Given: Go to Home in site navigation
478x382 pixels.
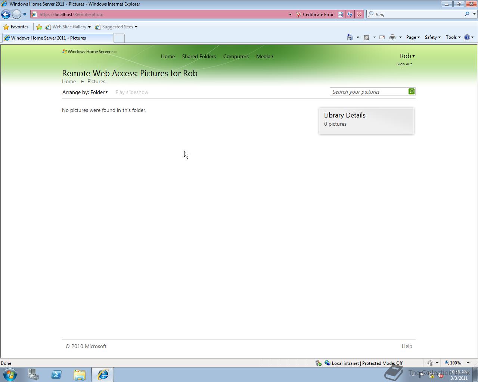Looking at the screenshot, I should click(168, 56).
